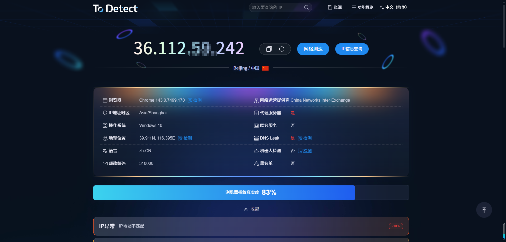The height and width of the screenshot is (242, 506).
Task: Click the geolocation pin icon
Action: (x=105, y=138)
